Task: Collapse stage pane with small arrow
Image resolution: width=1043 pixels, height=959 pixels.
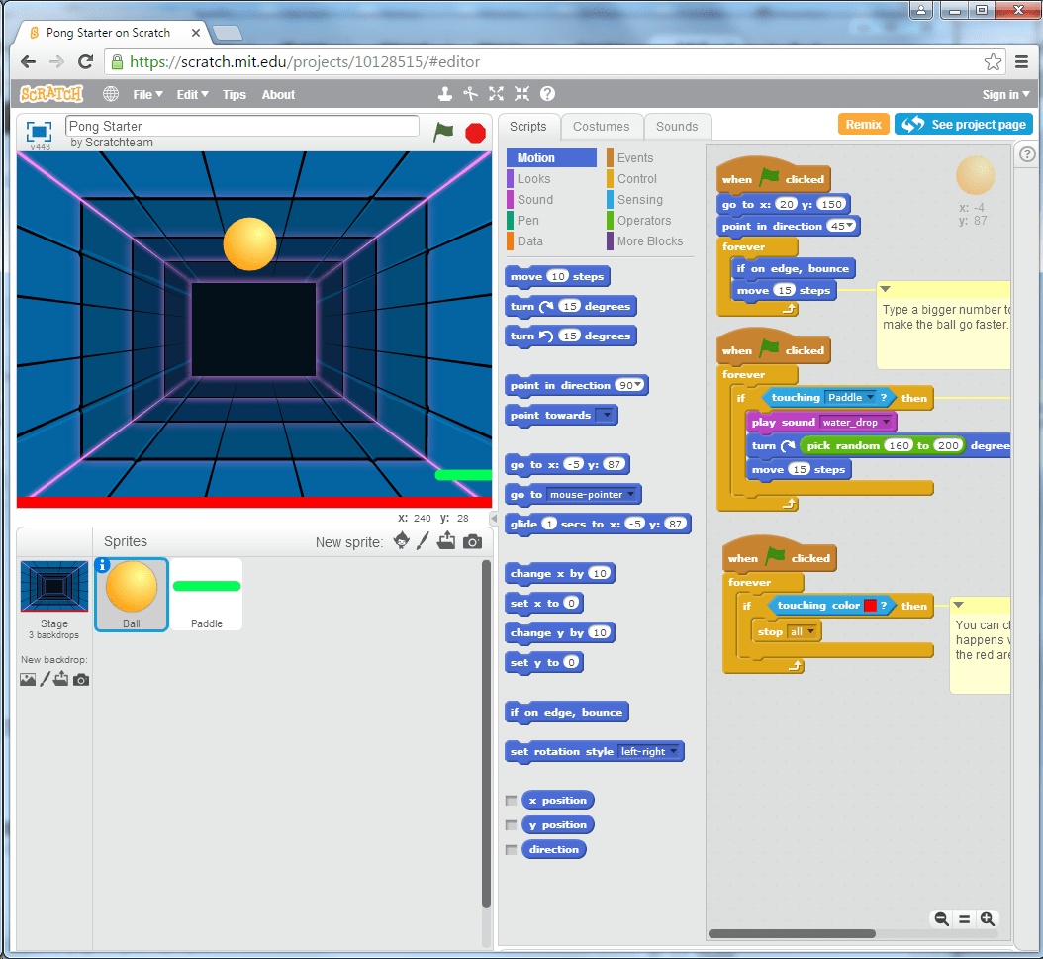Action: click(494, 518)
